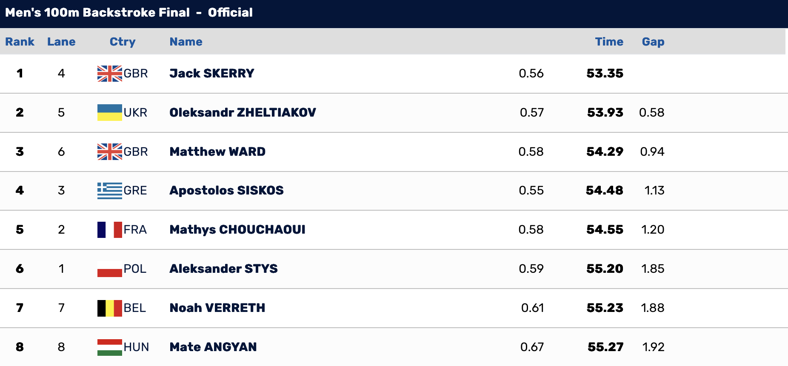Click the Mathys CHOUCHAOUI name
The height and width of the screenshot is (366, 788).
click(x=237, y=230)
